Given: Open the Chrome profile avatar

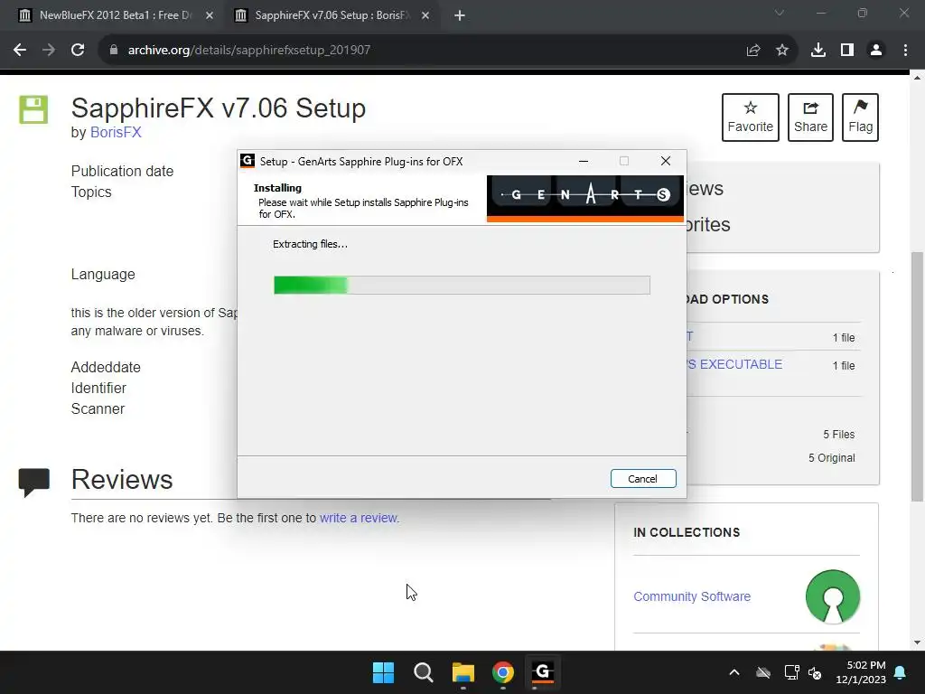Looking at the screenshot, I should [876, 51].
